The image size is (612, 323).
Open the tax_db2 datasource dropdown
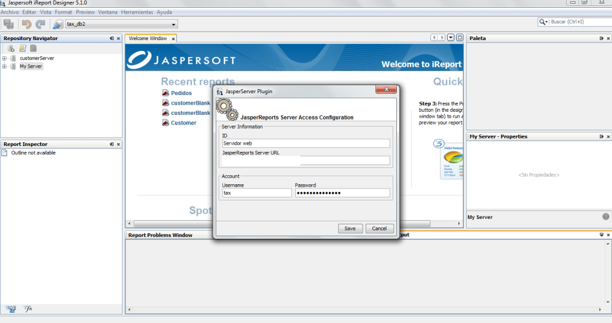click(x=174, y=25)
